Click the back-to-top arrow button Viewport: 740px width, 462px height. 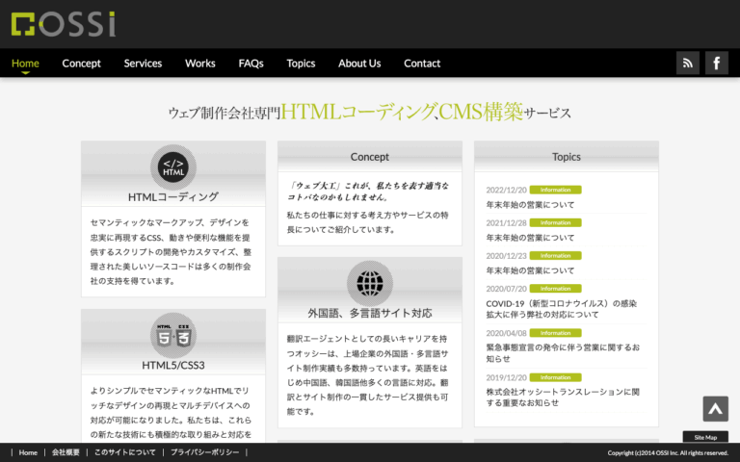[716, 409]
